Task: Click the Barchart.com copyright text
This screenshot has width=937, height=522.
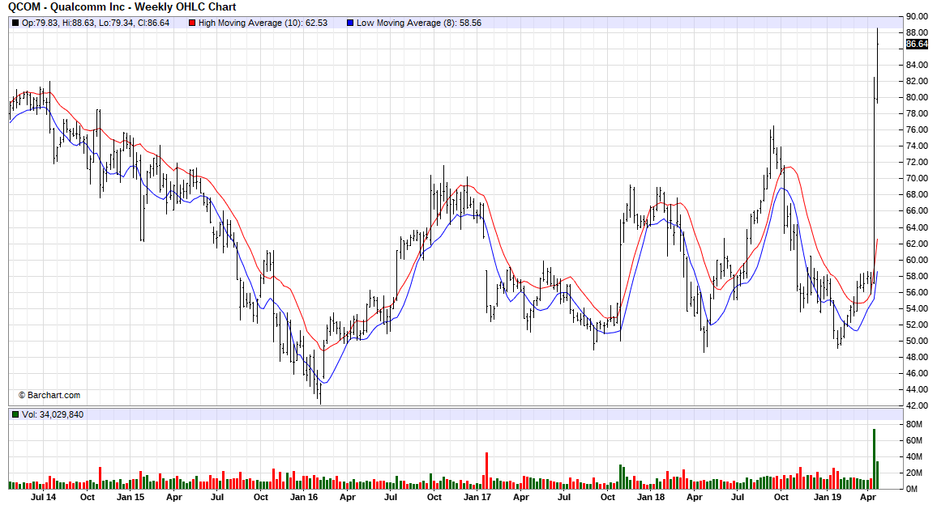Action: (x=49, y=395)
